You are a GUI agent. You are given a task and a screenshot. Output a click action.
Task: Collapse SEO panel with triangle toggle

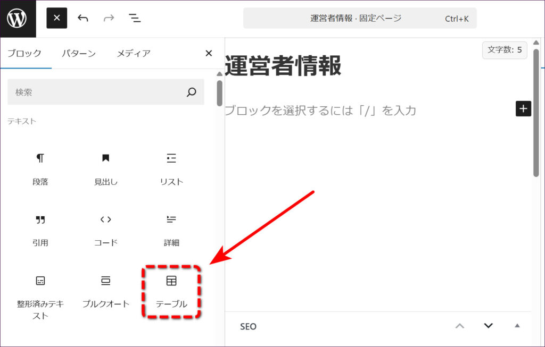517,326
